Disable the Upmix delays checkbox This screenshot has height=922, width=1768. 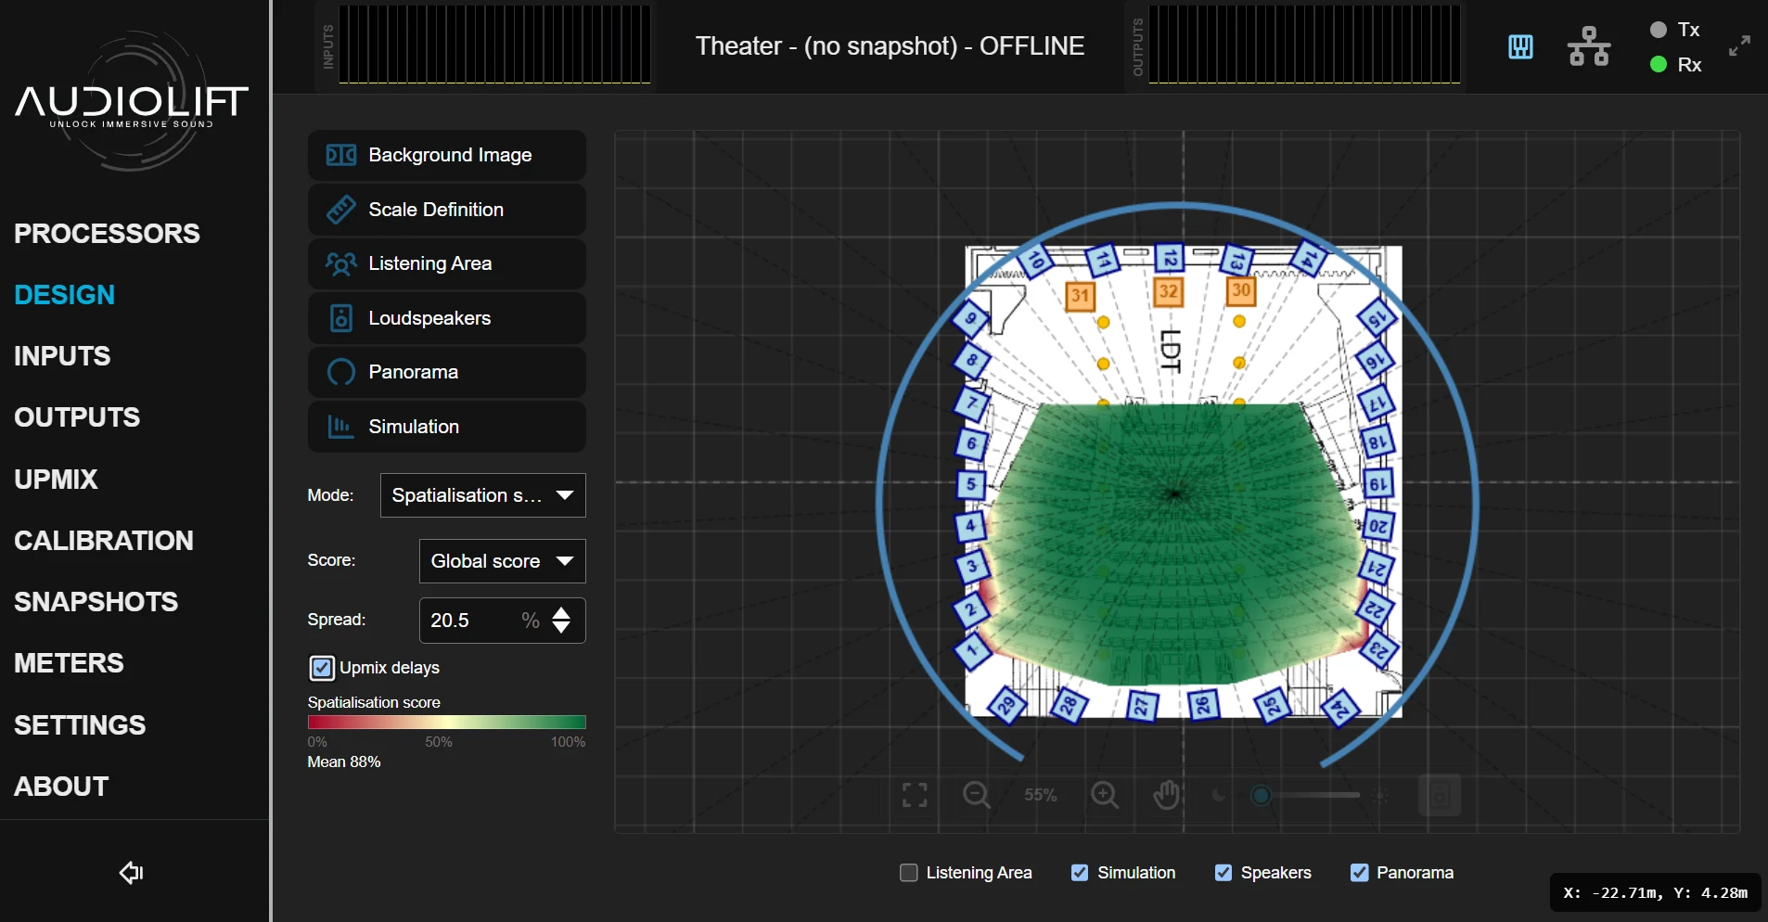tap(321, 668)
